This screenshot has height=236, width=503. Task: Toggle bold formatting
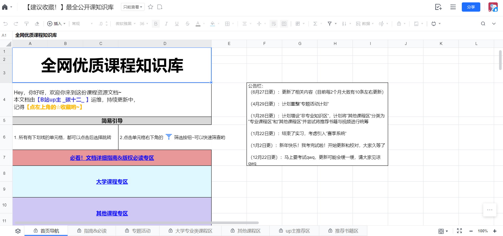click(x=156, y=24)
